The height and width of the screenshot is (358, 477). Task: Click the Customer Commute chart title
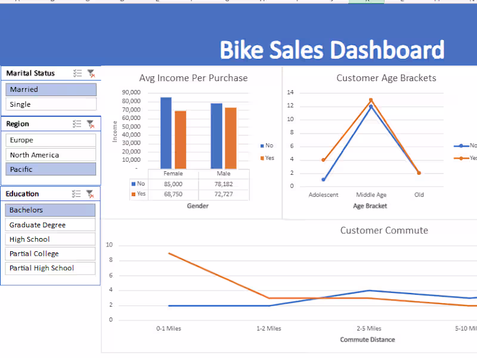pos(384,230)
